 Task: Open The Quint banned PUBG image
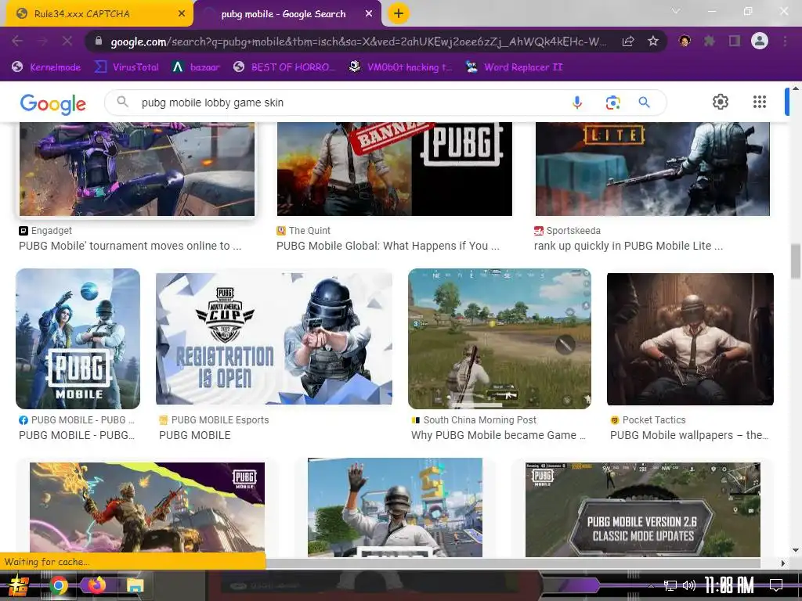click(x=395, y=169)
